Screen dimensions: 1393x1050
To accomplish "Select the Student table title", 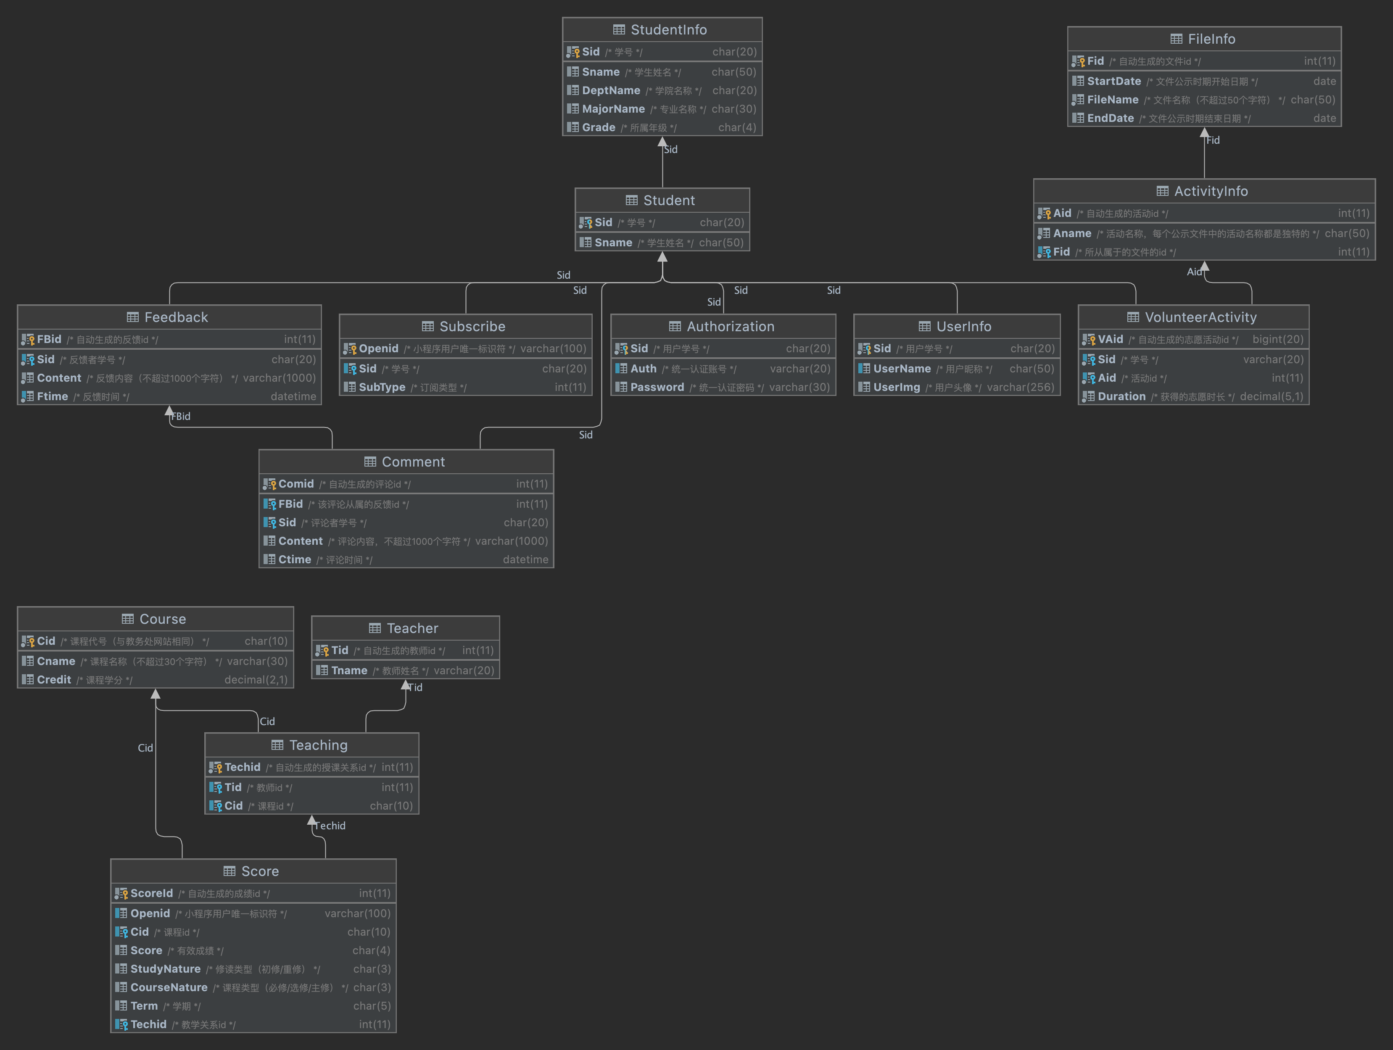I will 669,201.
